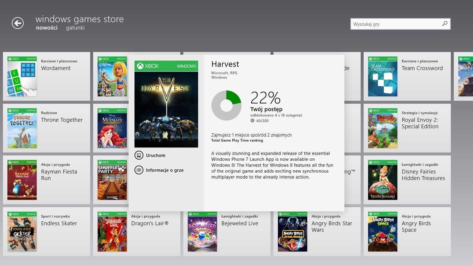Open the Team Crossword thumbnail
The image size is (473, 266).
click(x=383, y=76)
